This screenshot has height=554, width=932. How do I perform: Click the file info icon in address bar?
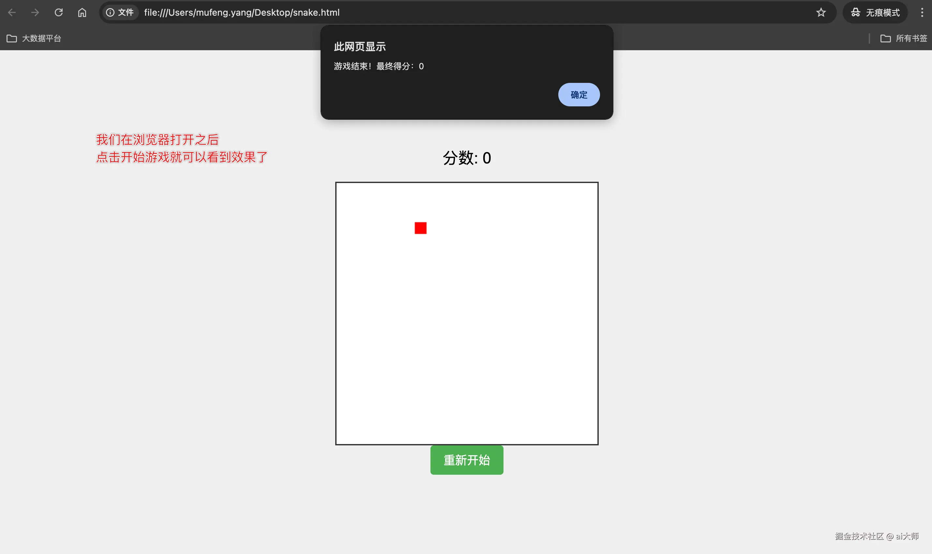[110, 12]
